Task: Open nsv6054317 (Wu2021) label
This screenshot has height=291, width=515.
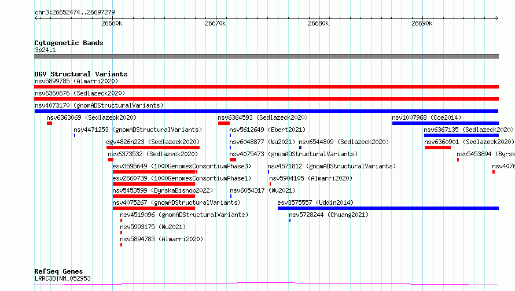Action: pos(263,190)
